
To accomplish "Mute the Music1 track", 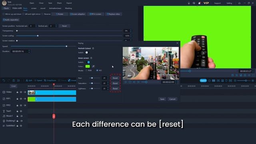I will (x=21, y=116).
